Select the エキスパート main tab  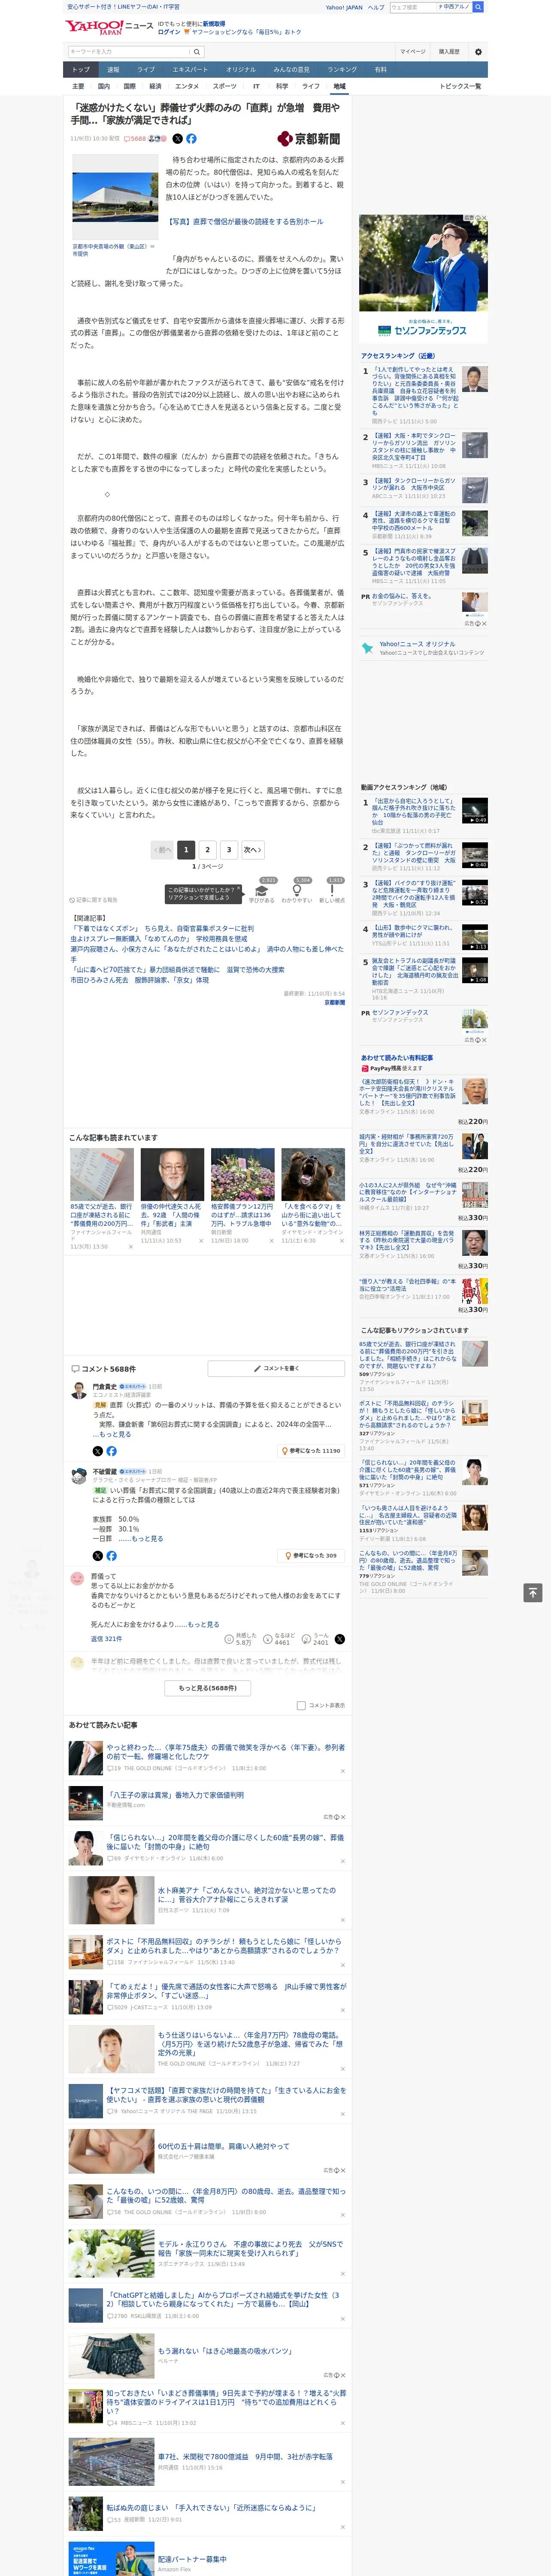coord(190,70)
